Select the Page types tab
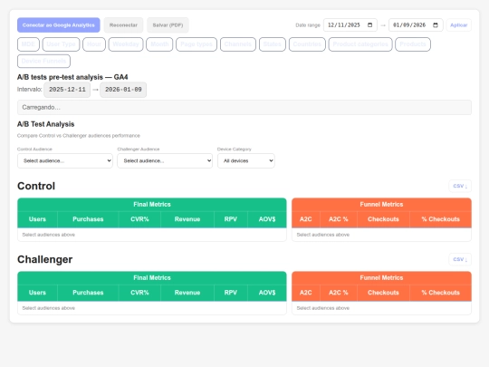Image resolution: width=489 pixels, height=367 pixels. pyautogui.click(x=197, y=44)
